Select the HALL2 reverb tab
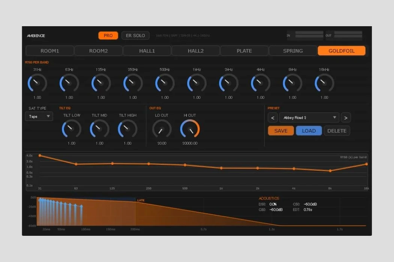Image resolution: width=394 pixels, height=262 pixels. (x=196, y=51)
